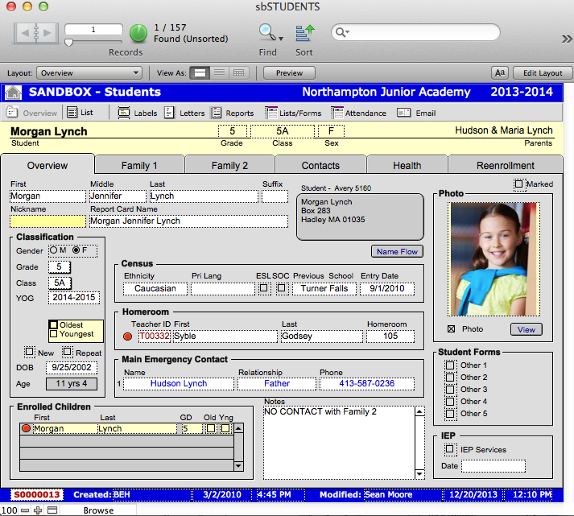
Task: Check the IEP Services checkbox
Action: point(450,449)
